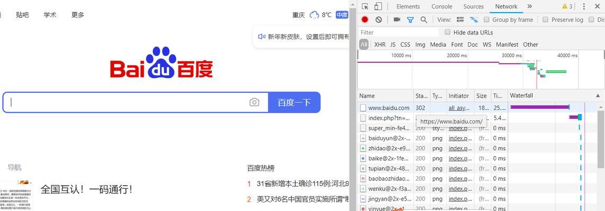This screenshot has width=605, height=211.
Task: Open hot search item 31省新增本土确诊115例
Action: click(303, 184)
